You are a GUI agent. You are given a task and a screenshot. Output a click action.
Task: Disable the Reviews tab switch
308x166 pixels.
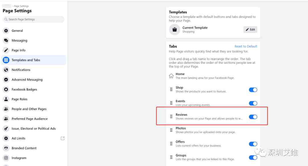click(x=253, y=117)
